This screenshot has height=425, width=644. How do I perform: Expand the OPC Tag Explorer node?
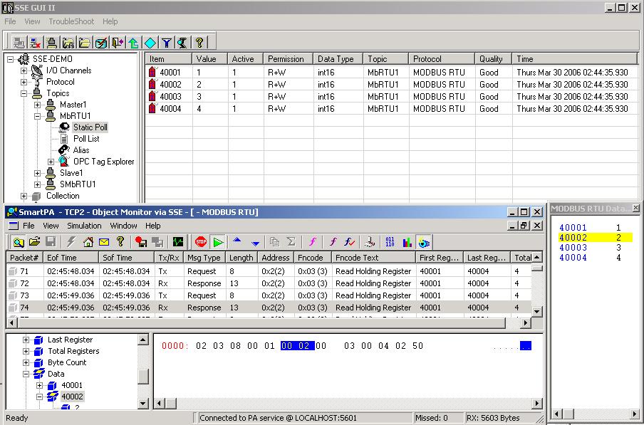51,162
